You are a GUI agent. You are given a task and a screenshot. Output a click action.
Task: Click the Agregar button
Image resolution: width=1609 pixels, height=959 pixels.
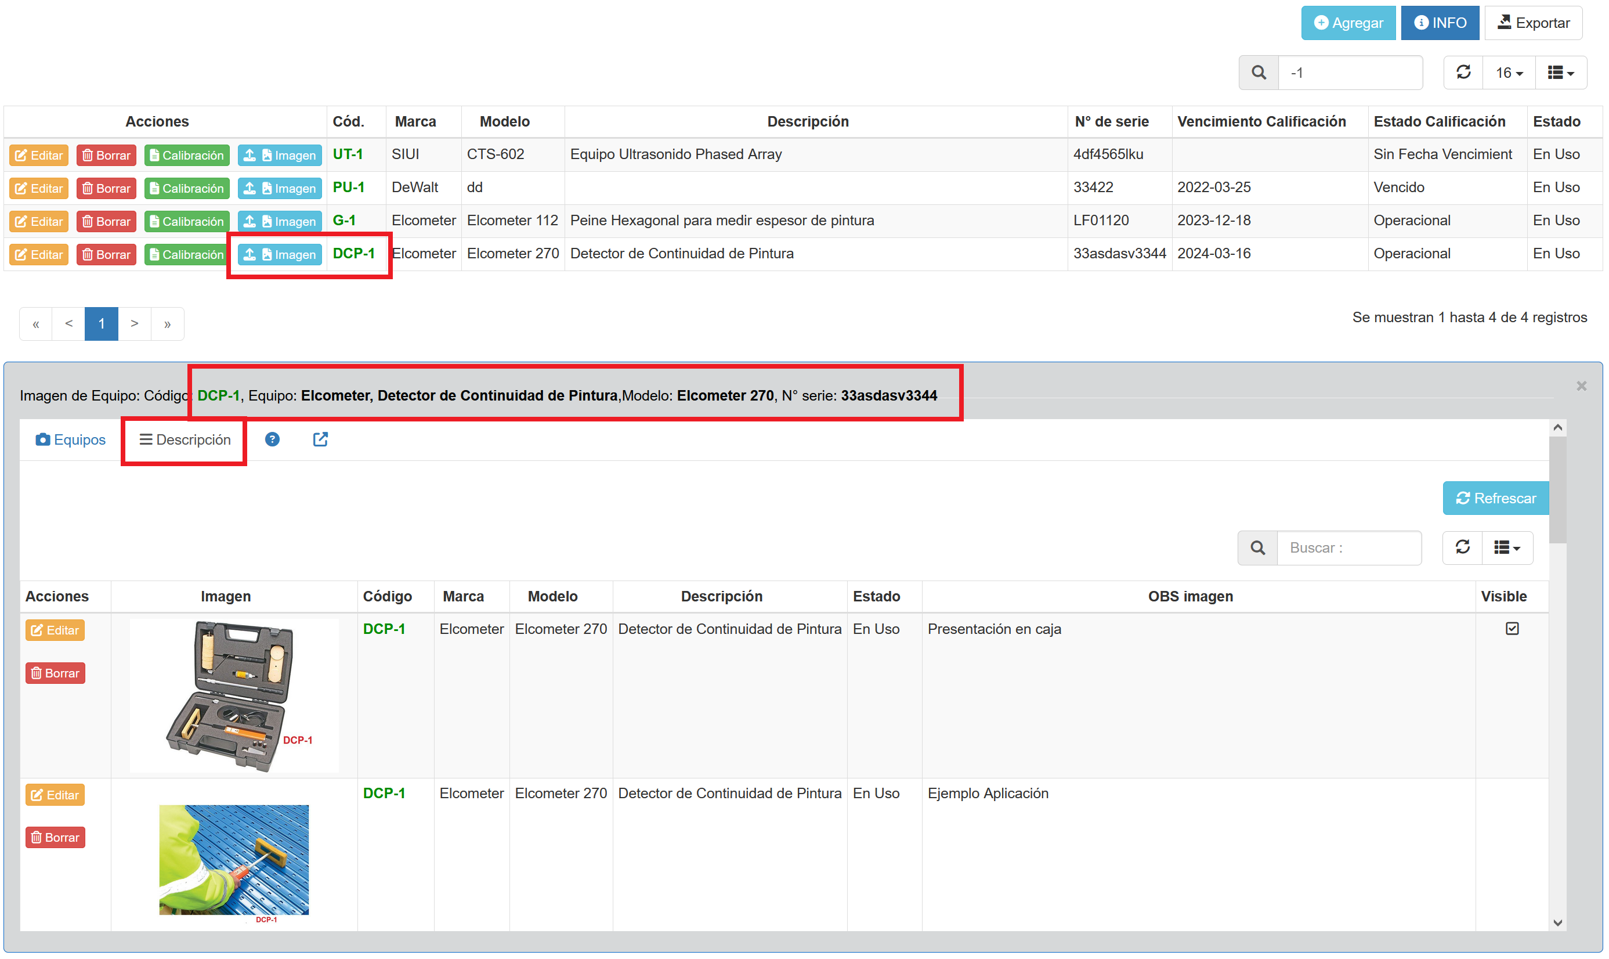[x=1348, y=23]
